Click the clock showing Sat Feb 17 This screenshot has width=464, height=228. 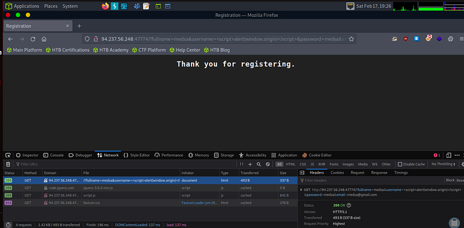[374, 6]
